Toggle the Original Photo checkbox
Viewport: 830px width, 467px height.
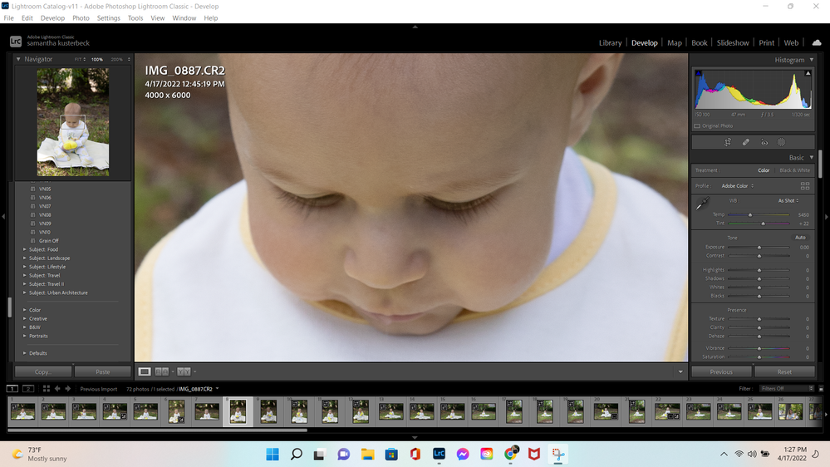(x=697, y=126)
